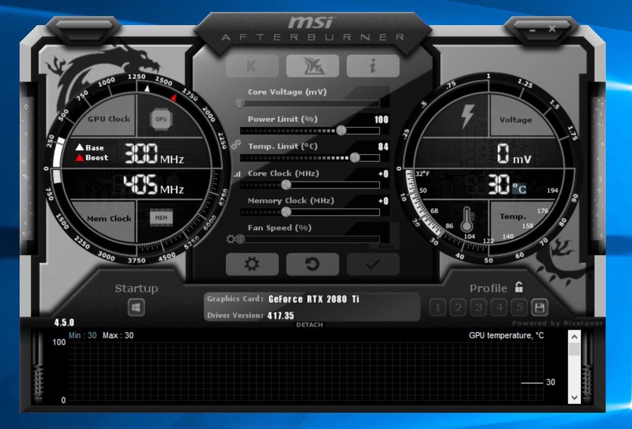The image size is (632, 429).
Task: Click the MEM chip icon in left gauge
Action: pos(161,218)
